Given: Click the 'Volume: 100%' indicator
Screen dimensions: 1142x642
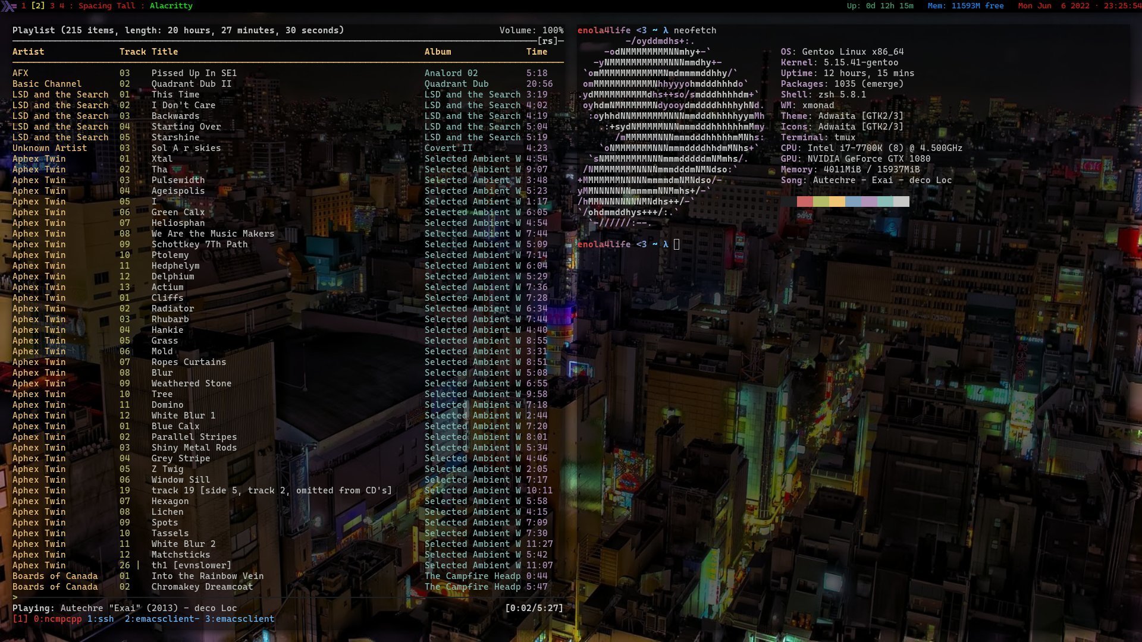Looking at the screenshot, I should point(532,30).
